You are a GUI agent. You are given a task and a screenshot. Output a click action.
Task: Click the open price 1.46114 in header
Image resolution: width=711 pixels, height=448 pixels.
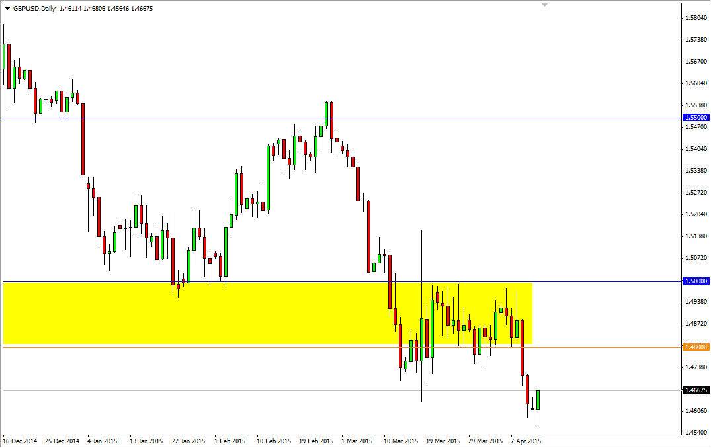click(x=69, y=9)
